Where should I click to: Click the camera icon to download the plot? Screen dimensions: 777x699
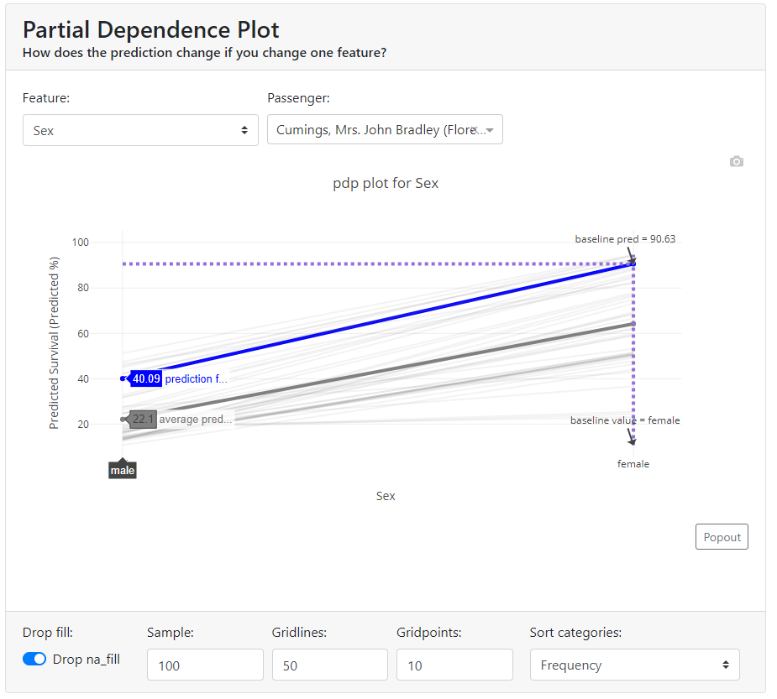(x=737, y=161)
